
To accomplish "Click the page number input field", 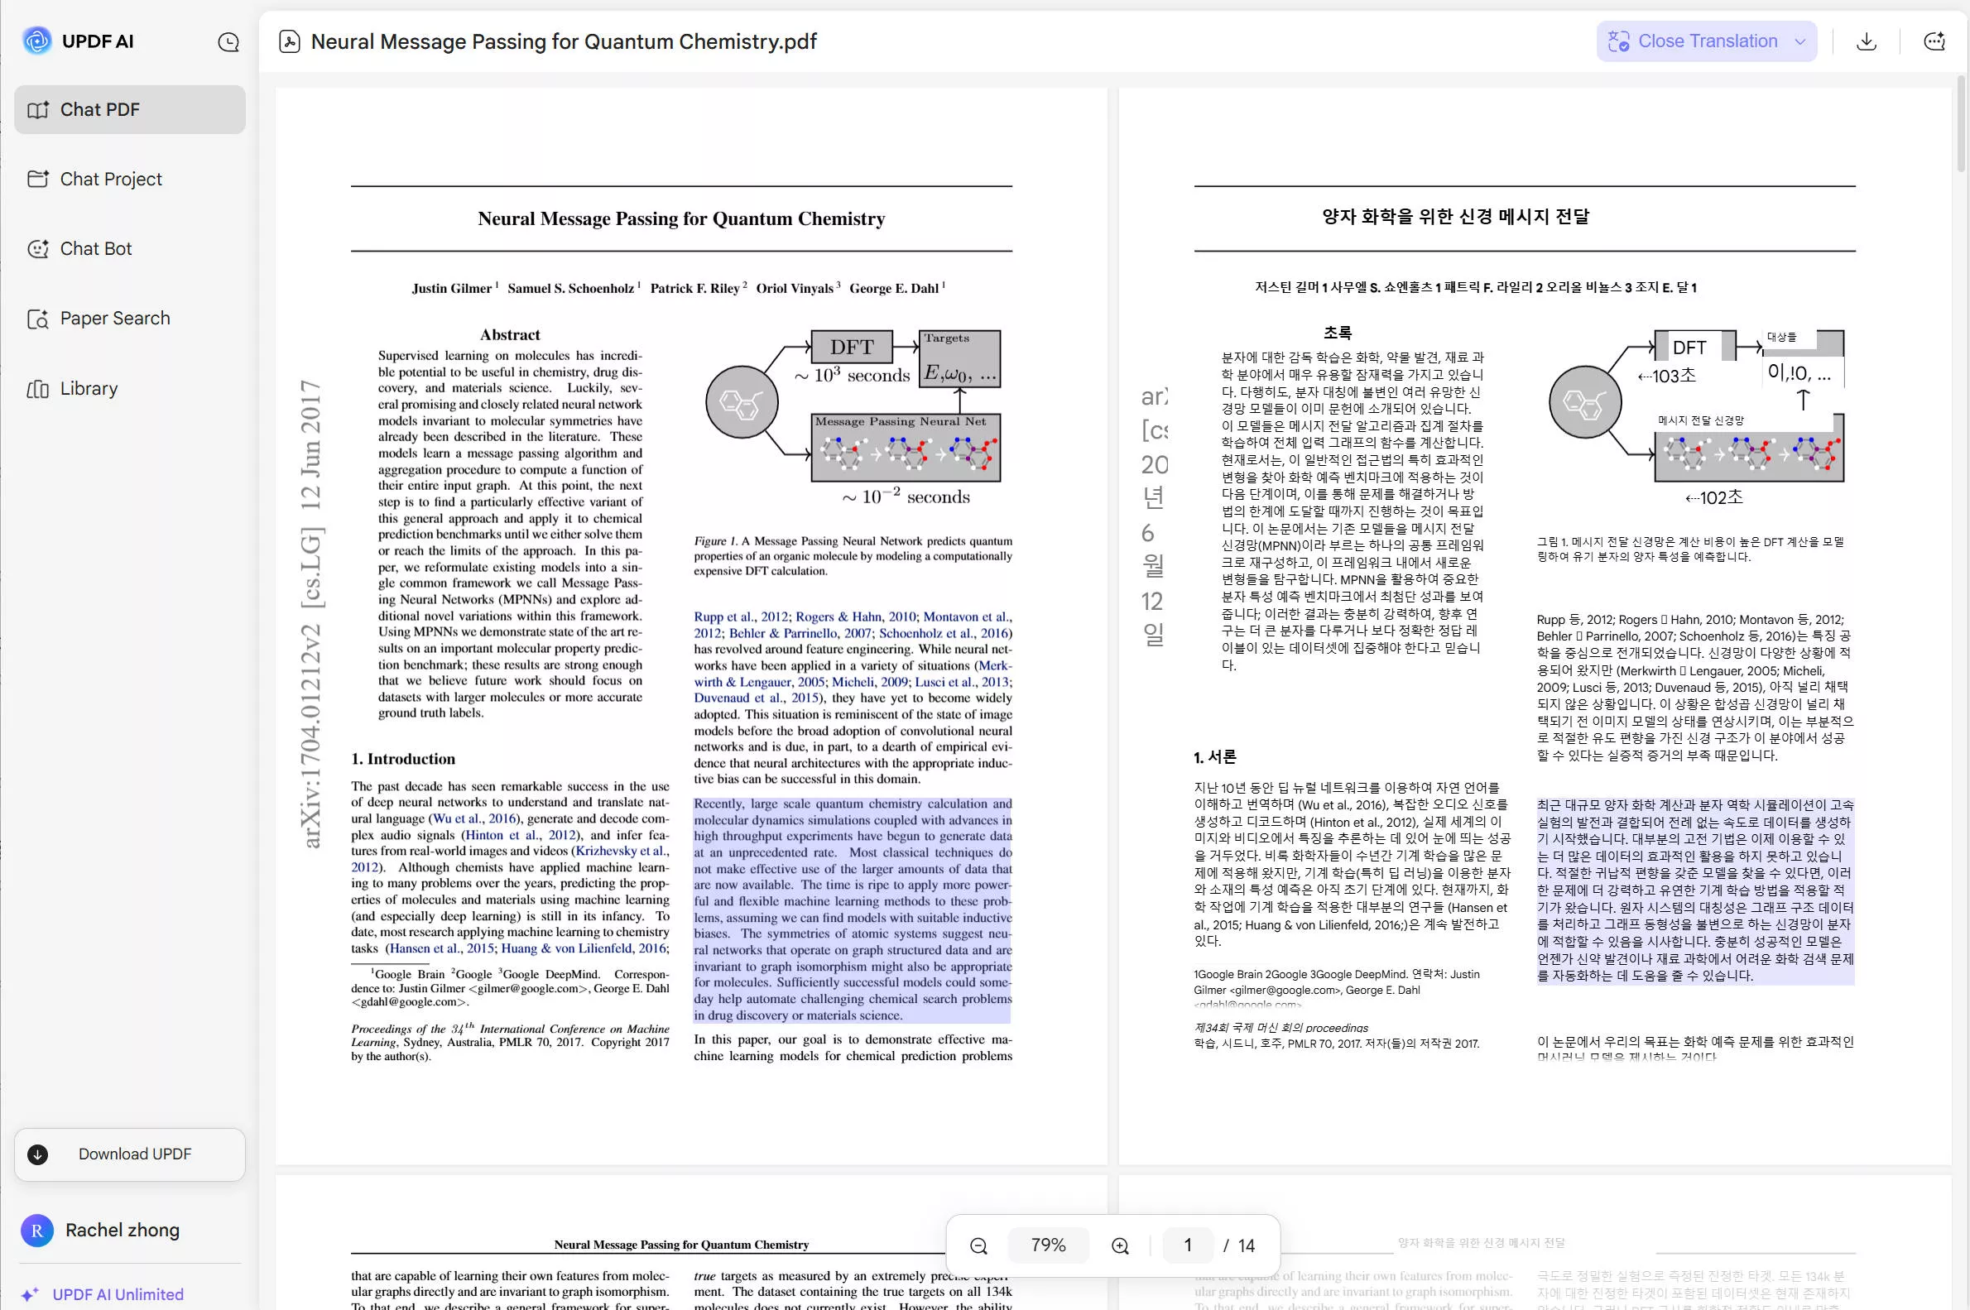I will pos(1187,1245).
